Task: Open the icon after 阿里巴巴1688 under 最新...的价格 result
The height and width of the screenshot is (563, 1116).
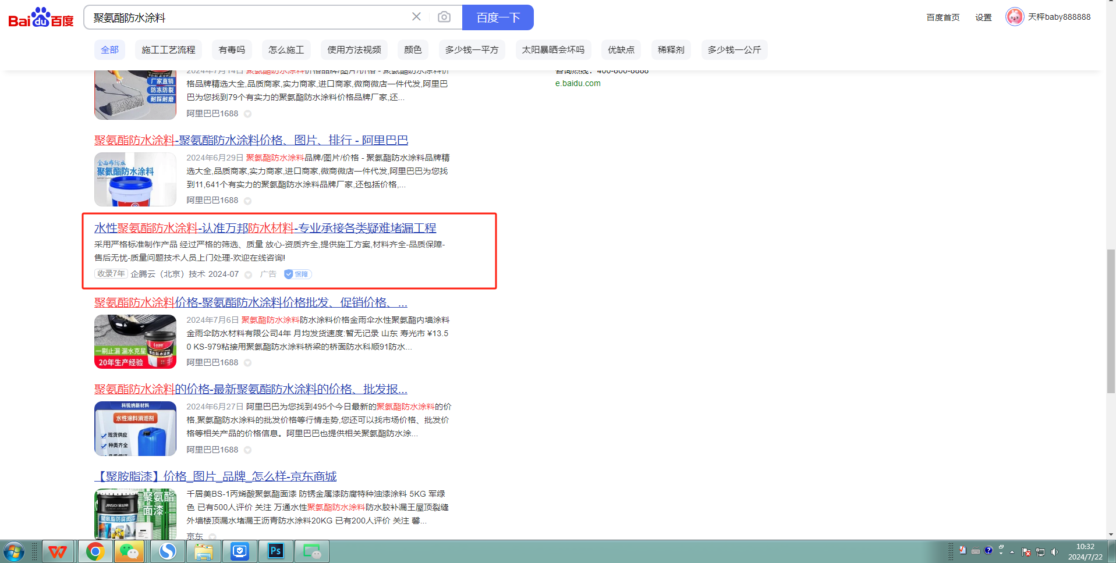Action: tap(247, 450)
